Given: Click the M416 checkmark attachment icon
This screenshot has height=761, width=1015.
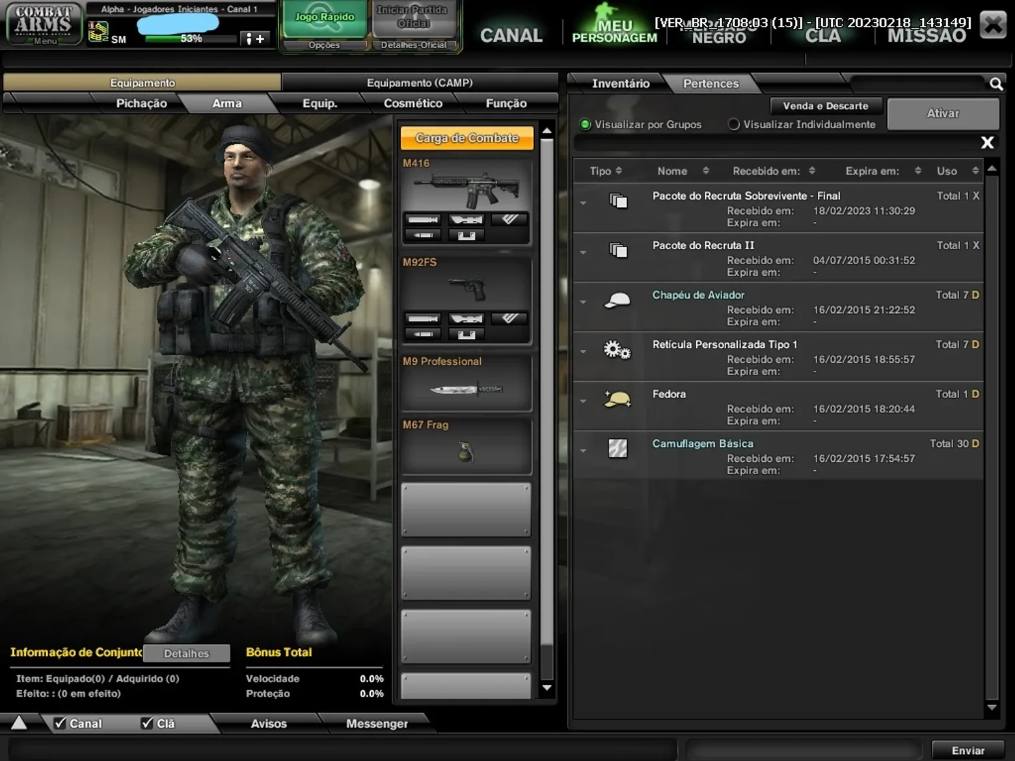Looking at the screenshot, I should tap(509, 220).
